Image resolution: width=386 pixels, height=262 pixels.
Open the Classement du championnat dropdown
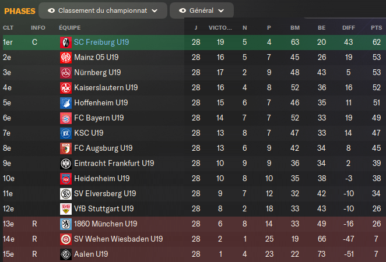pyautogui.click(x=102, y=10)
